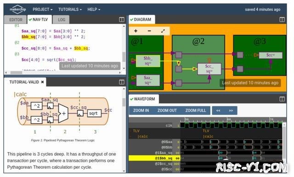This screenshot has width=294, height=177.
Task: Click $aa_sq in the code assignment
Action: click(28, 31)
